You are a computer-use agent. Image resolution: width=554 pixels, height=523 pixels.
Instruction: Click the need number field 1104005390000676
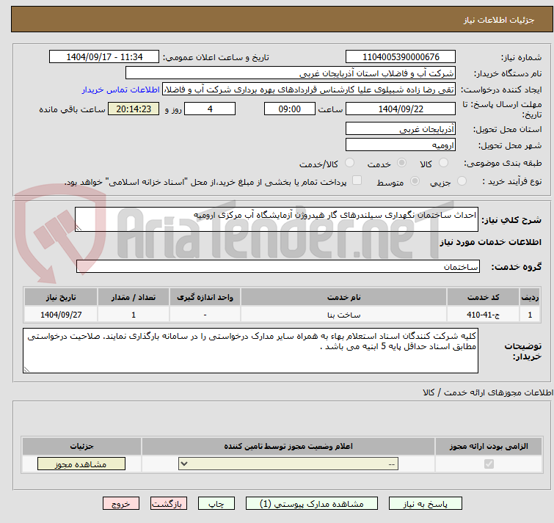click(401, 57)
